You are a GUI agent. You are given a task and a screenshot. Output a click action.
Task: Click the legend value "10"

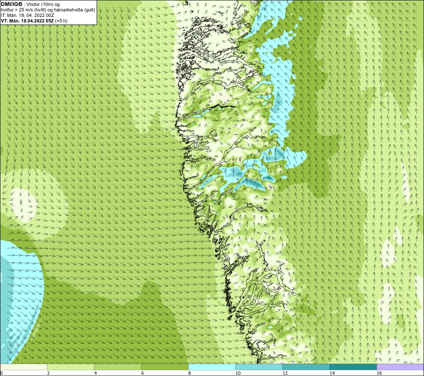(x=238, y=373)
